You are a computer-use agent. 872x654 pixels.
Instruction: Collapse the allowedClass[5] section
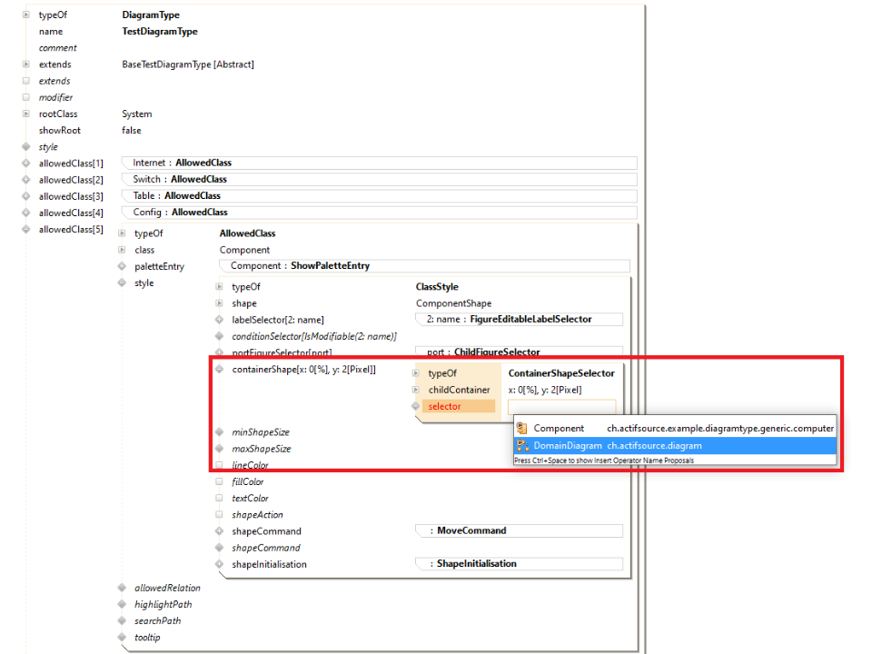pos(26,230)
